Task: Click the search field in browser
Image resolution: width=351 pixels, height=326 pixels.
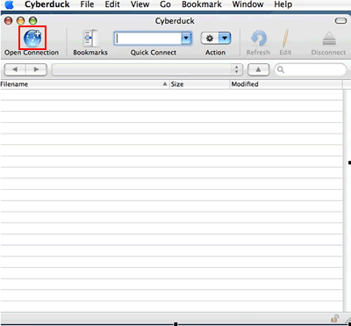Action: (311, 69)
